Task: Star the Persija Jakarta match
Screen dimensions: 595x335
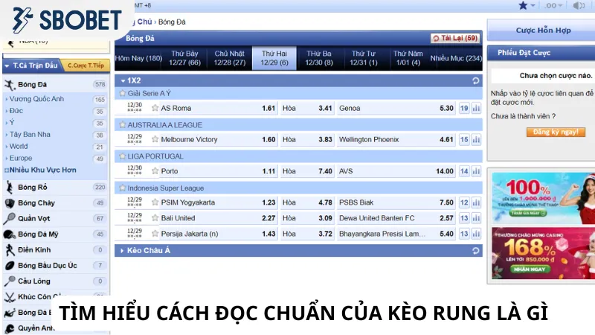Action: point(155,234)
